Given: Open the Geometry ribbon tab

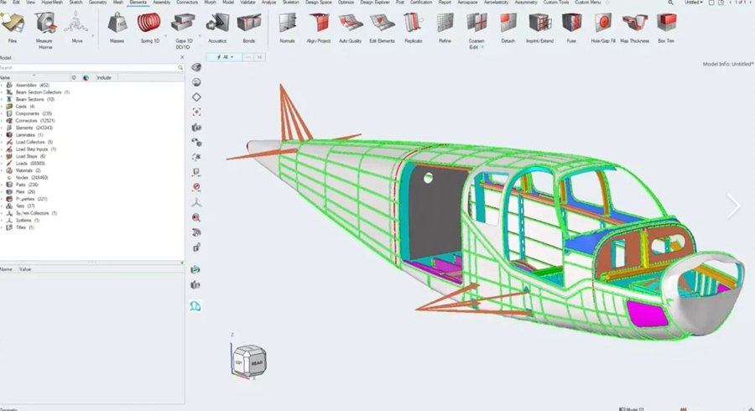Looking at the screenshot, I should 98,3.
